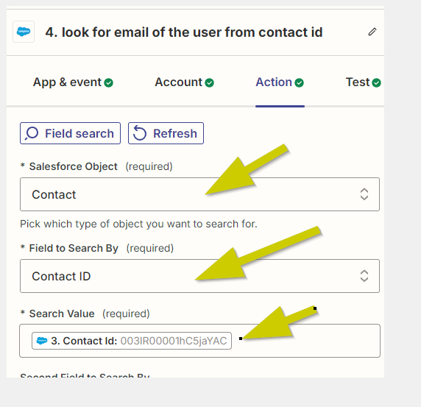The image size is (421, 407).
Task: Click the magnifier icon in Field search
Action: [32, 133]
